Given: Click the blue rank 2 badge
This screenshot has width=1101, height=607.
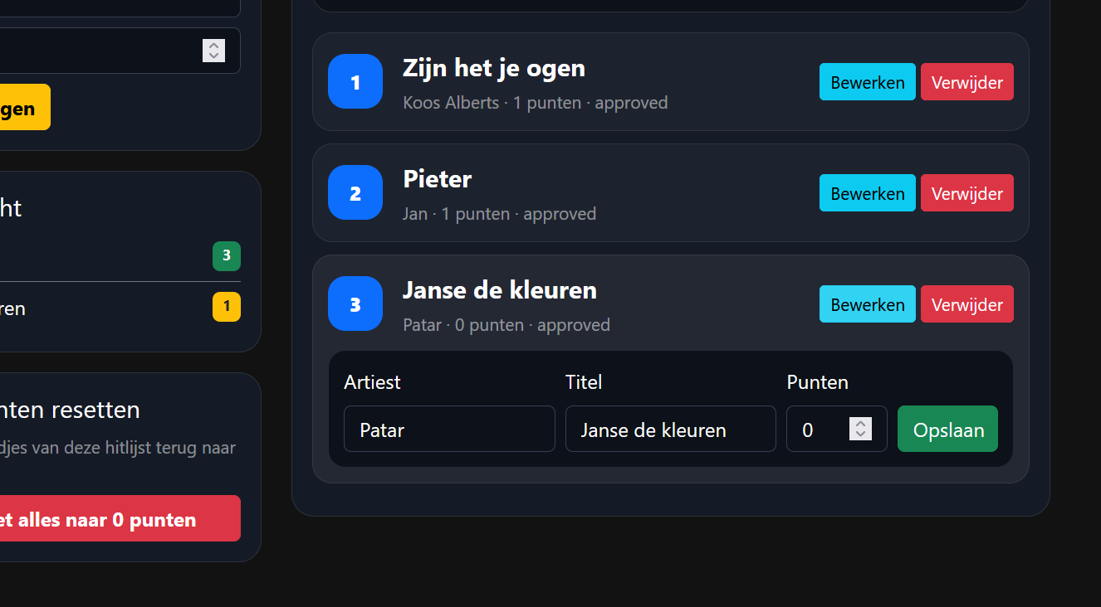Looking at the screenshot, I should [355, 192].
